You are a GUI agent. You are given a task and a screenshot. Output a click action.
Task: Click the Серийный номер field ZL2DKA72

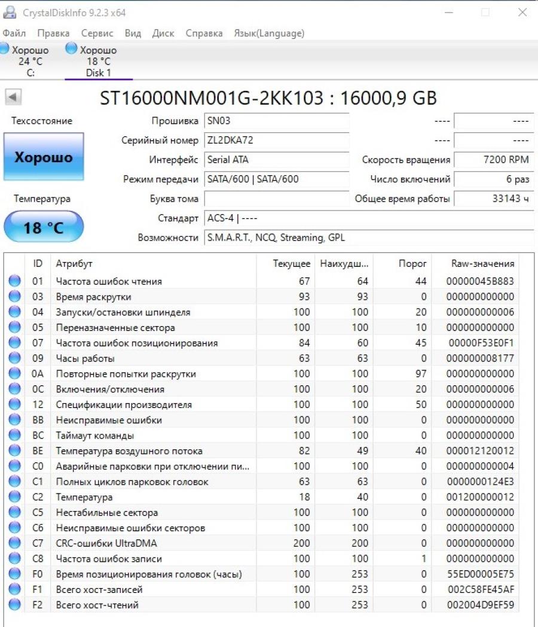click(276, 140)
